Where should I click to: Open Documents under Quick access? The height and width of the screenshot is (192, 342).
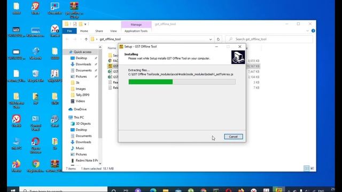pyautogui.click(x=83, y=70)
